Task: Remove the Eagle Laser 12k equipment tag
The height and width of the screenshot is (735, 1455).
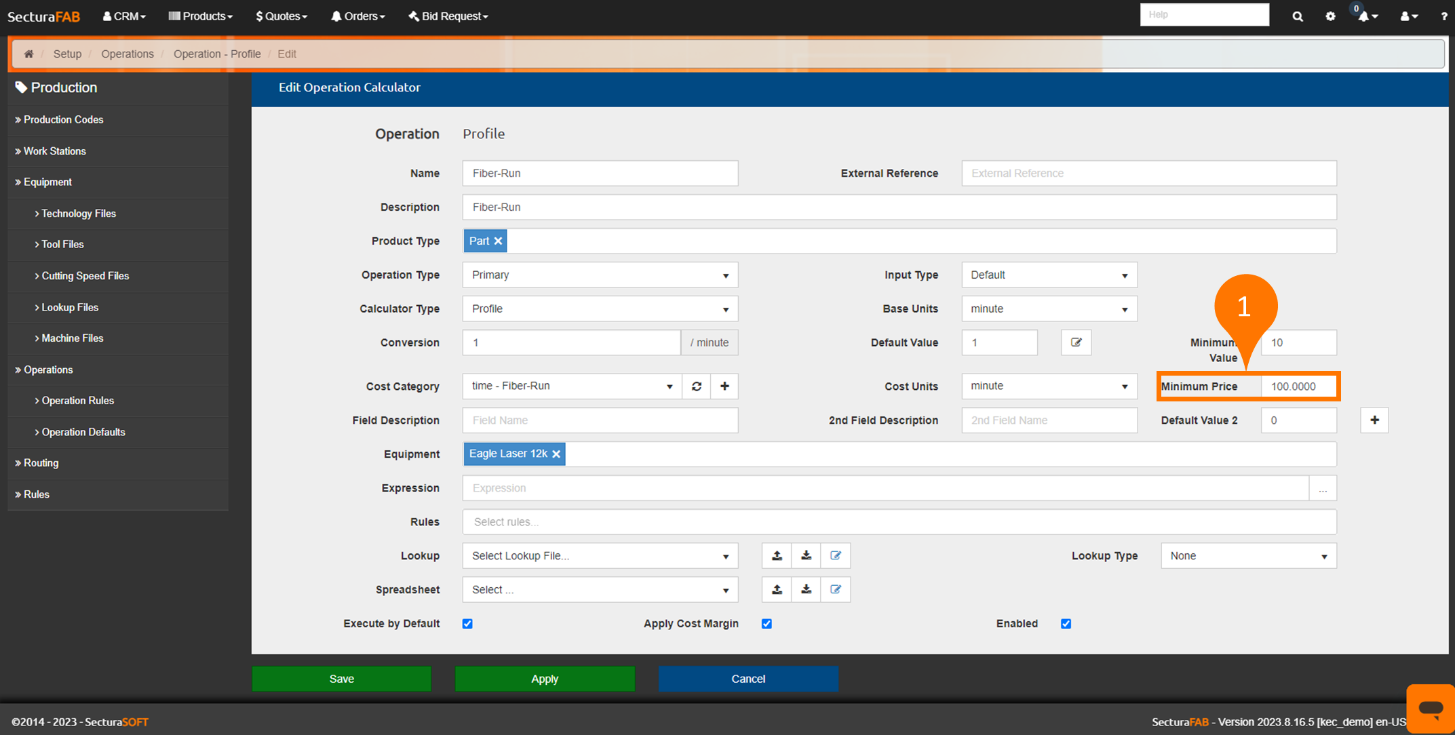Action: coord(556,454)
